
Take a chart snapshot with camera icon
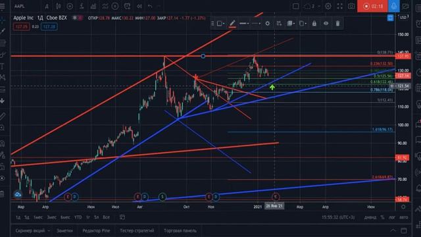tap(351, 6)
